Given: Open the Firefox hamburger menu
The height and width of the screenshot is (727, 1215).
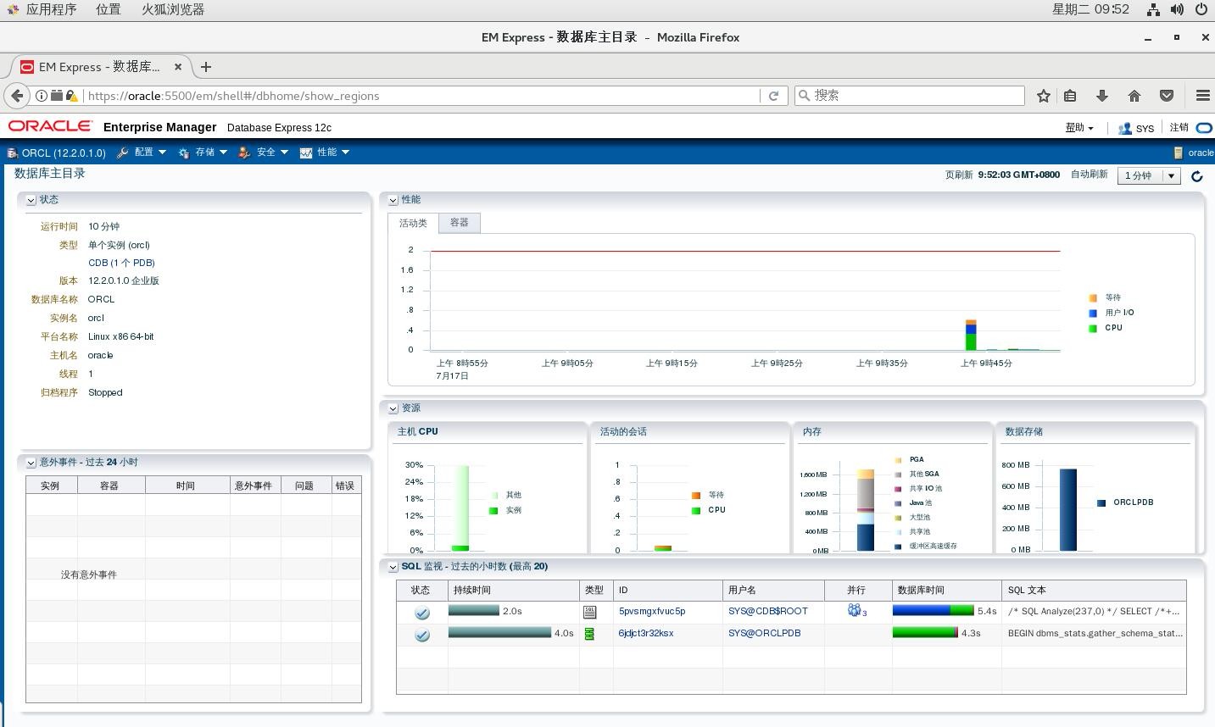Looking at the screenshot, I should pos(1202,96).
